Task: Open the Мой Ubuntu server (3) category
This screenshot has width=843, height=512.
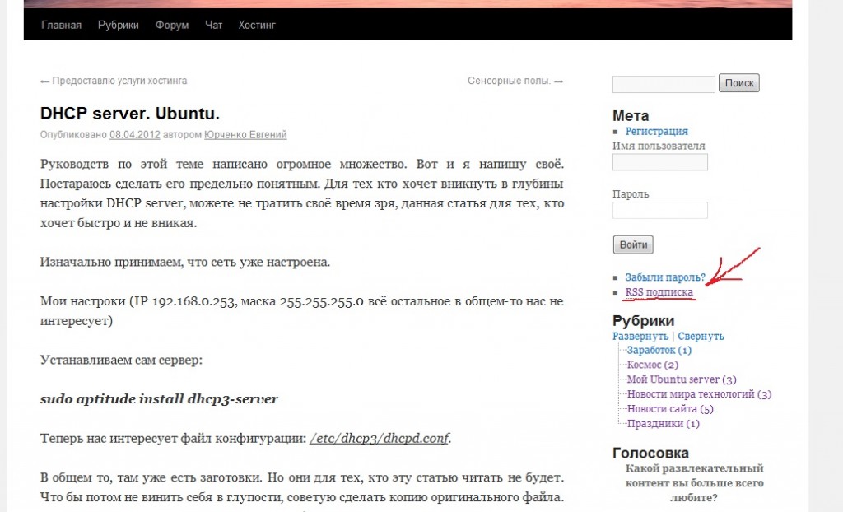Action: (x=682, y=379)
